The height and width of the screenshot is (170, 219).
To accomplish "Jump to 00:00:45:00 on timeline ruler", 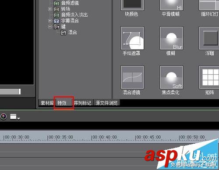I will (x=148, y=137).
